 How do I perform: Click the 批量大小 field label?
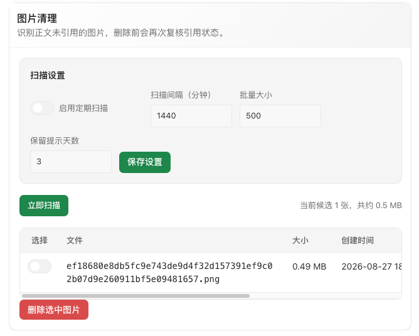256,95
